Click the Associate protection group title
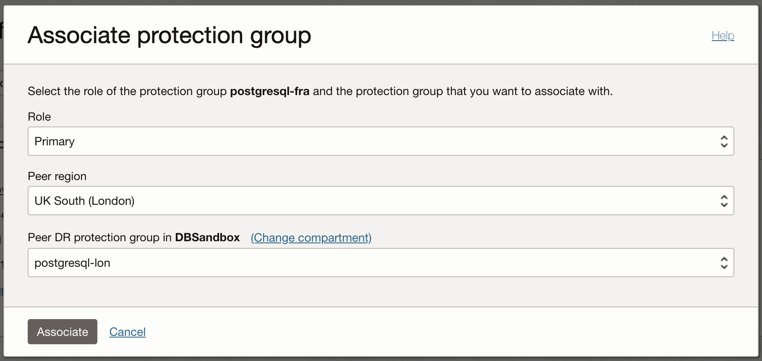Image resolution: width=762 pixels, height=361 pixels. pos(169,35)
